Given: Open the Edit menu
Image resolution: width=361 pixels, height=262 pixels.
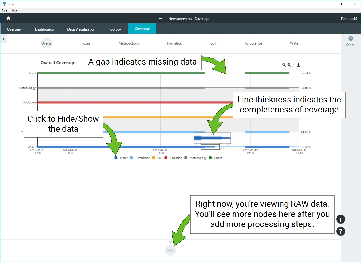Looking at the screenshot, I should point(4,11).
